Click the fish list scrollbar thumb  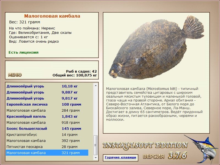96,145
